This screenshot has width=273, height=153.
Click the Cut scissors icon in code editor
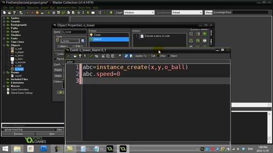tap(103, 56)
